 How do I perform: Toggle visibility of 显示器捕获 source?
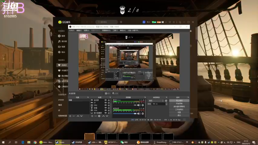pos(106,113)
